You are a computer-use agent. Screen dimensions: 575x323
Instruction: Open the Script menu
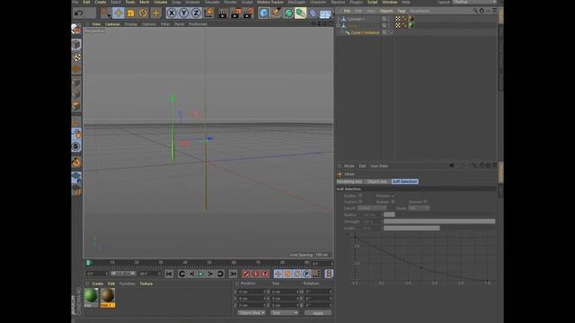tap(372, 2)
